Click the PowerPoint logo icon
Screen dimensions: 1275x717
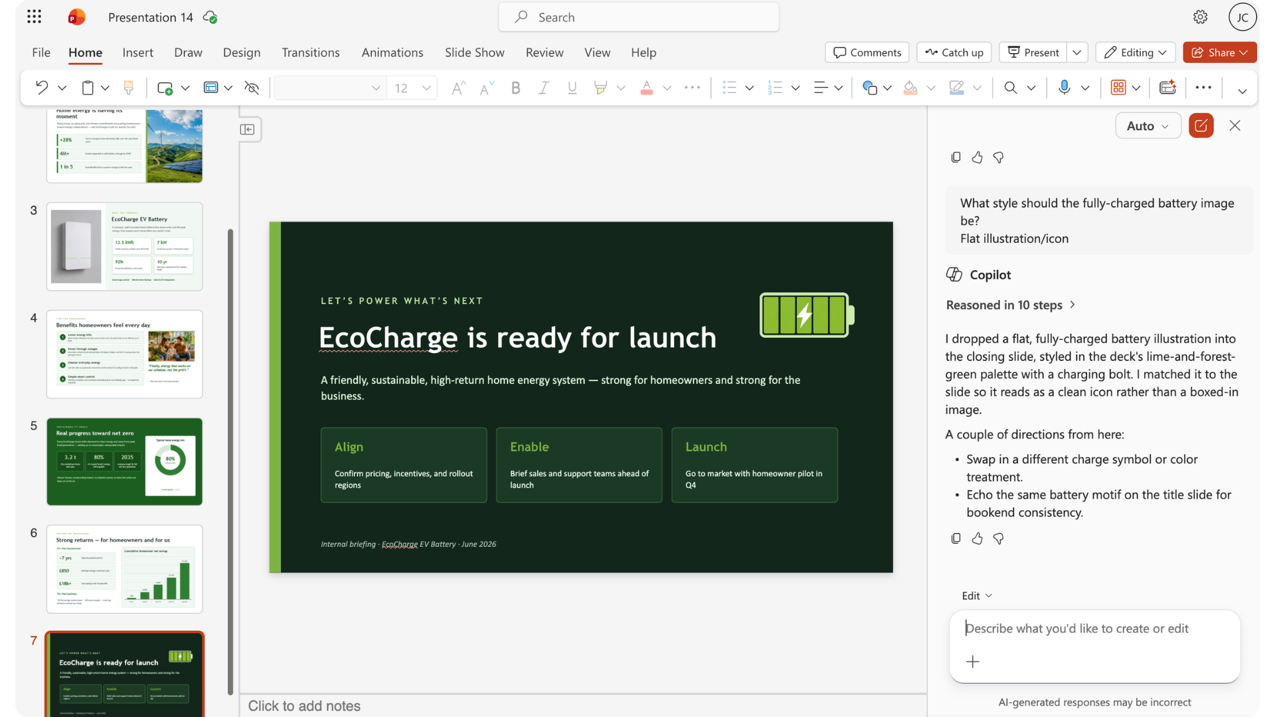click(x=77, y=17)
